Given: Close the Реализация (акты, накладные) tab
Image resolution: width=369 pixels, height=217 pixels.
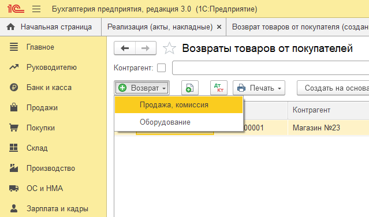Looking at the screenshot, I should [219, 27].
